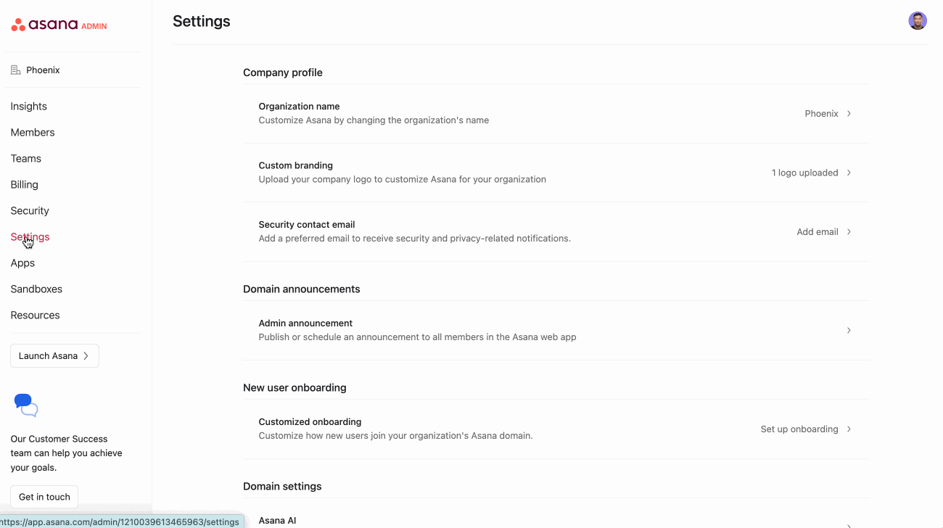Click the Asana logo icon
Image resolution: width=943 pixels, height=528 pixels.
coord(18,25)
